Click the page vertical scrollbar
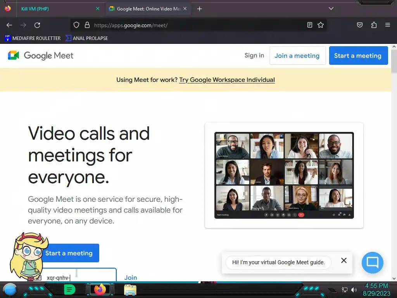Image resolution: width=397 pixels, height=298 pixels. [394, 62]
